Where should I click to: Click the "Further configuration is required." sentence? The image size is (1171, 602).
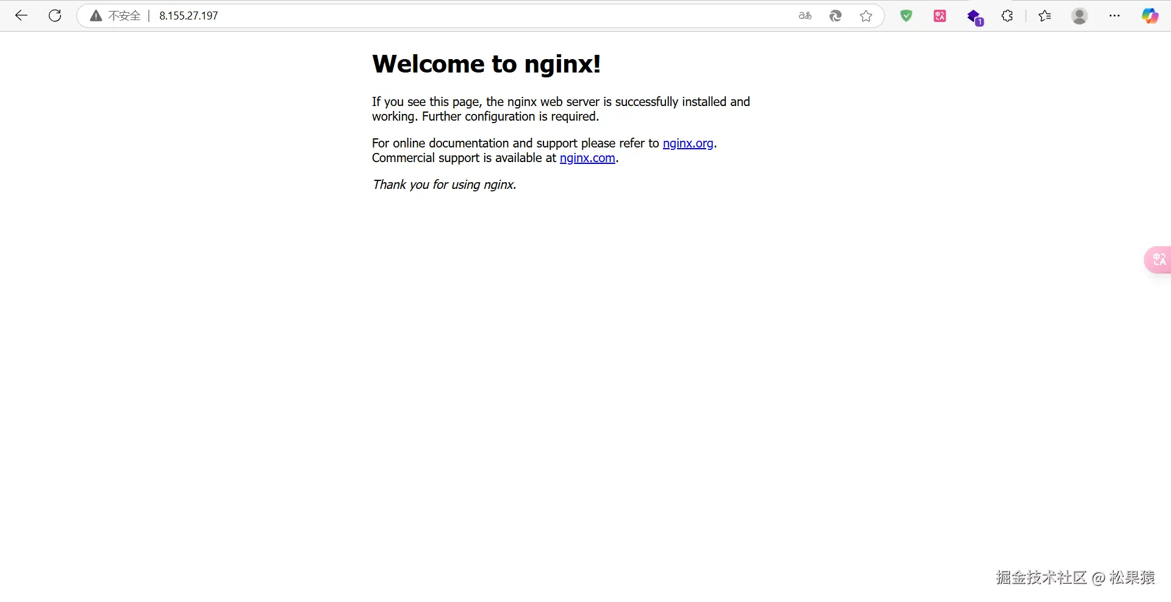coord(510,116)
